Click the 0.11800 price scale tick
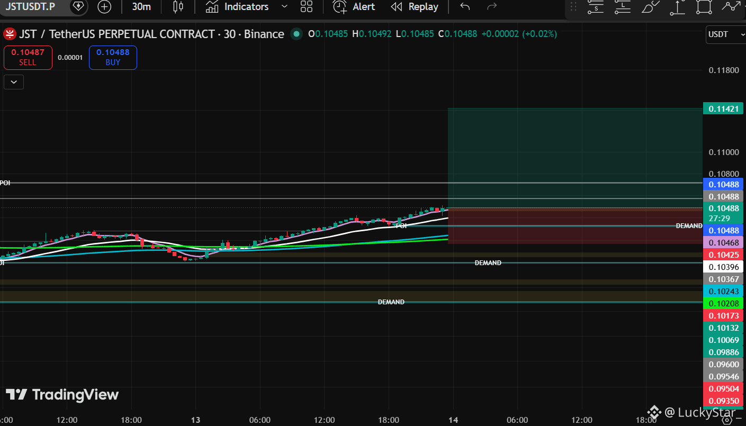Image resolution: width=746 pixels, height=426 pixels. point(724,70)
